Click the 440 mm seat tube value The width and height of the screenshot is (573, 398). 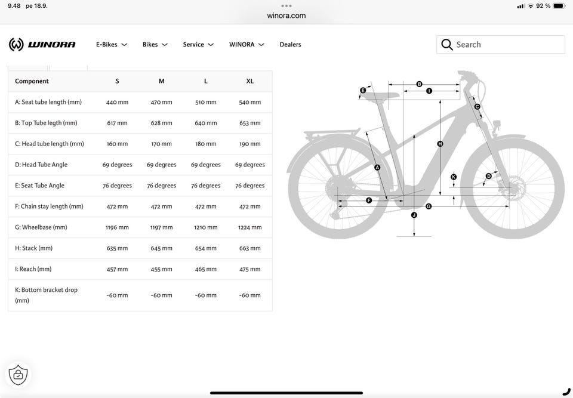[118, 102]
